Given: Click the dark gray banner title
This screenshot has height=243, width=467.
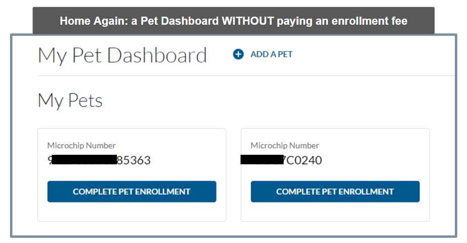Looking at the screenshot, I should point(233,21).
